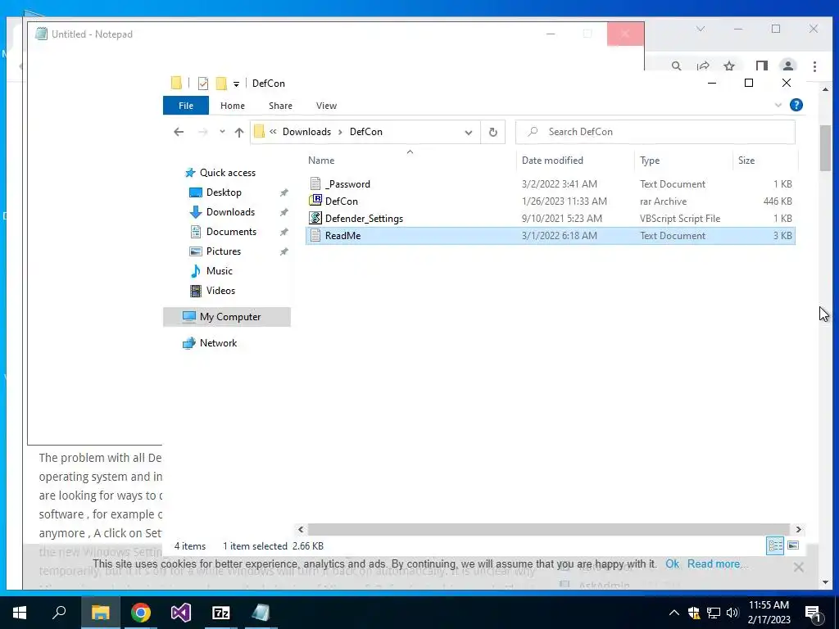Click DefCon breadcrumb segment
The image size is (839, 629).
(366, 132)
